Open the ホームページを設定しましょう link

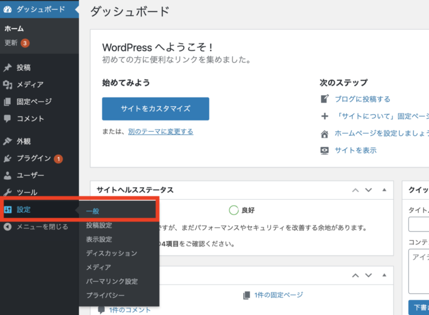(x=382, y=134)
